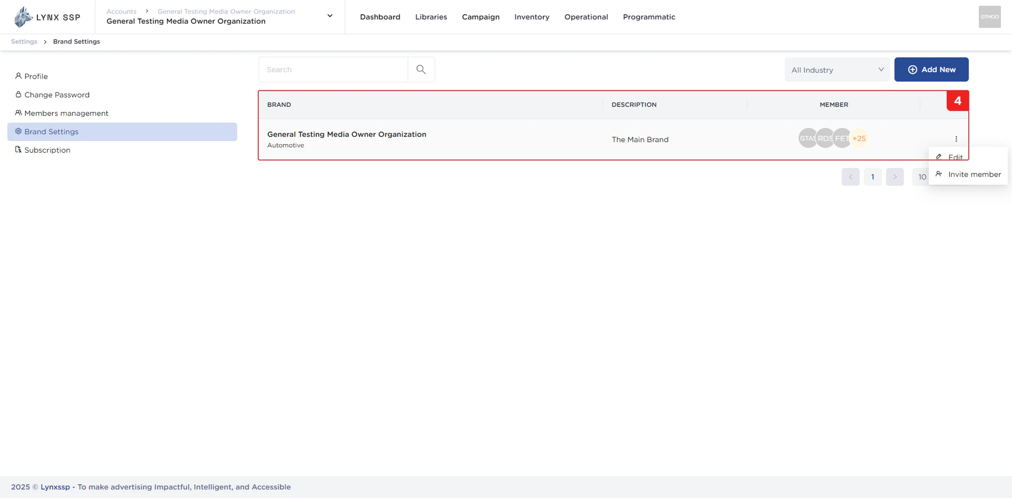Viewport: 1012px width, 499px height.
Task: Click the FET member avatar
Action: click(x=842, y=138)
